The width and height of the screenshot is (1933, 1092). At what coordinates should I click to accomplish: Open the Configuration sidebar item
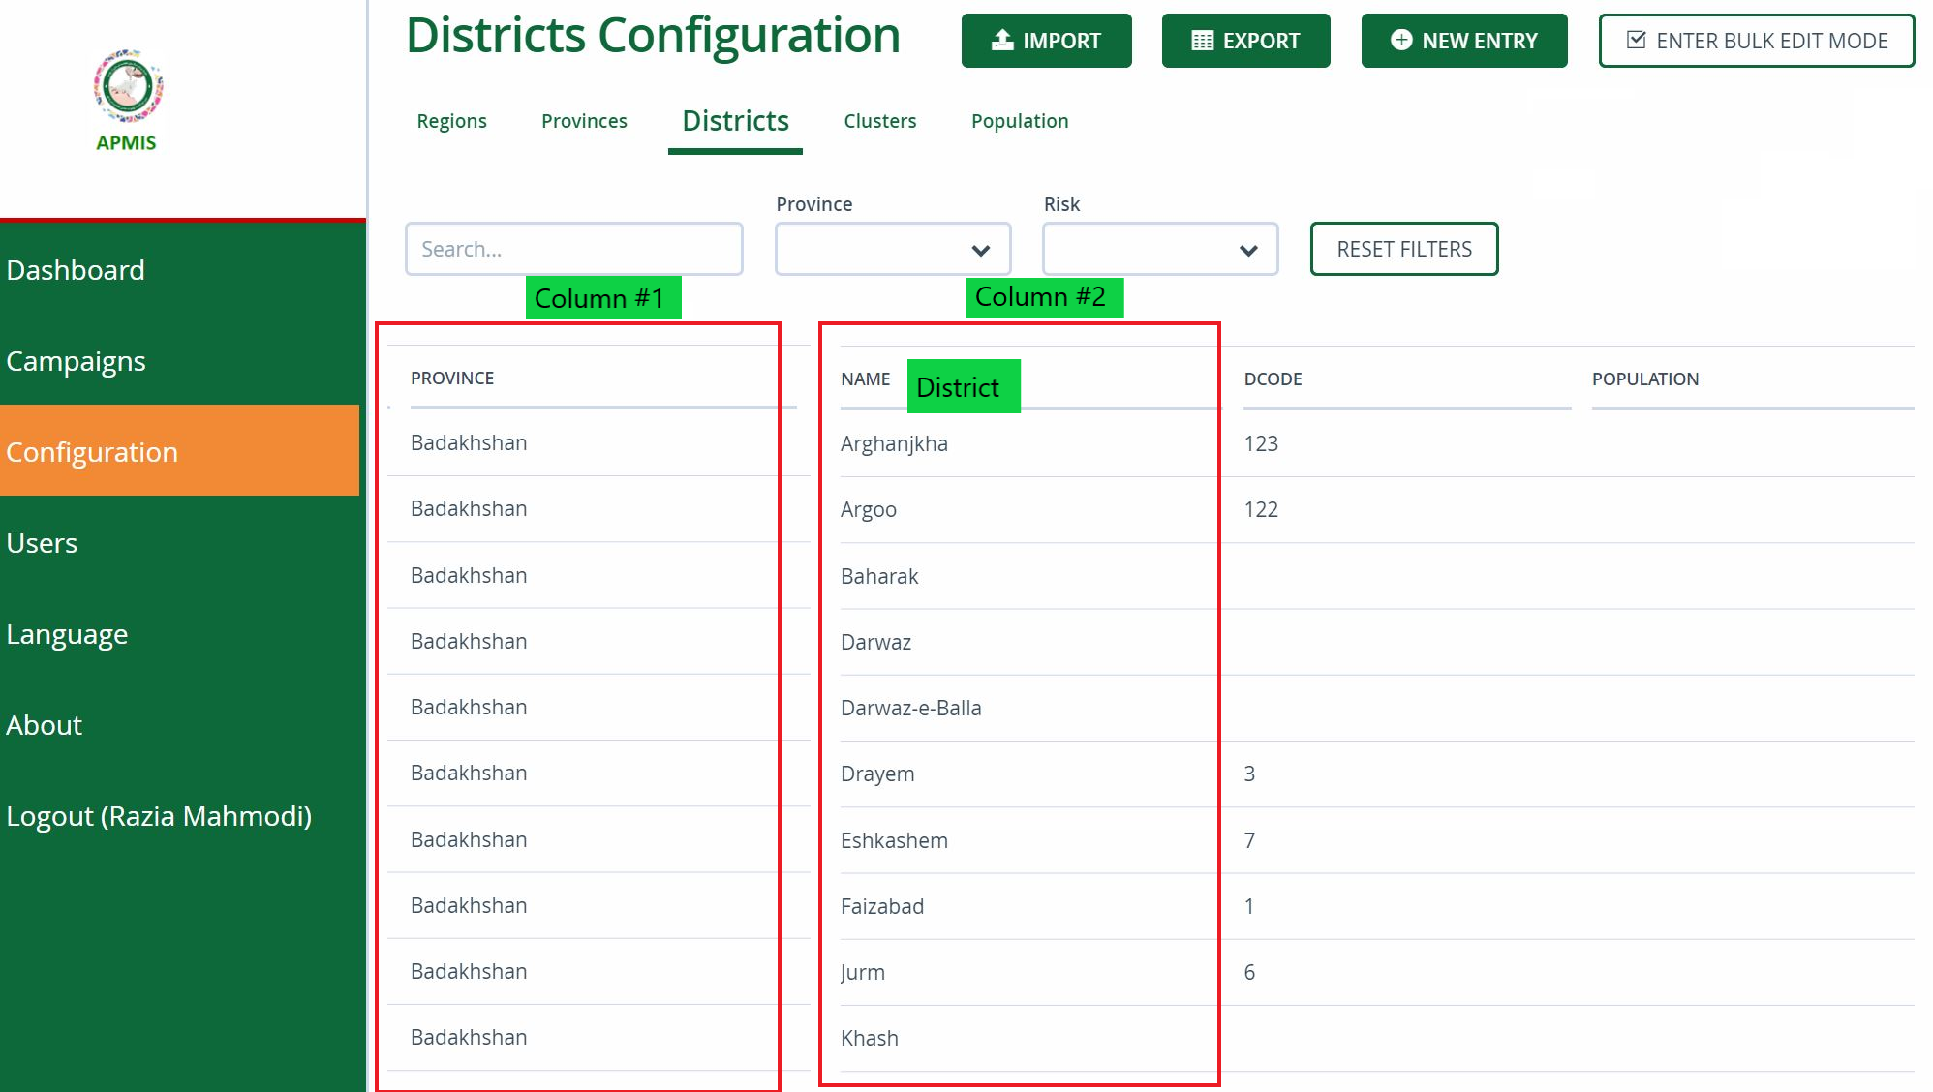[x=92, y=451]
